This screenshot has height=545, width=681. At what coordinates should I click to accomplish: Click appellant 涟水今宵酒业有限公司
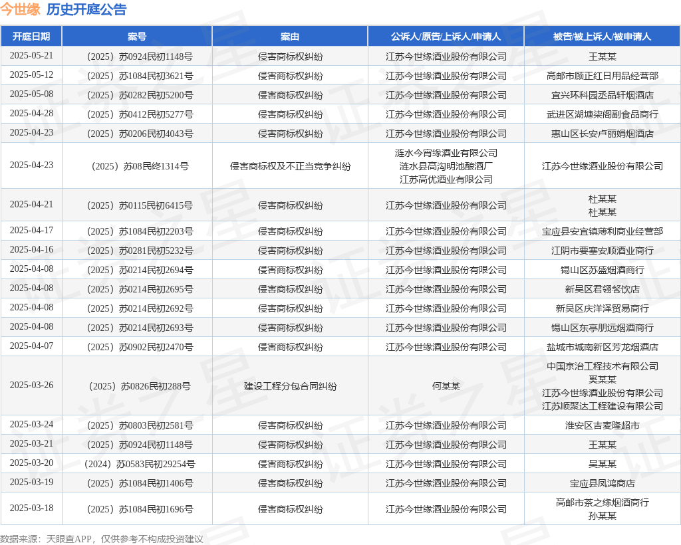point(446,153)
